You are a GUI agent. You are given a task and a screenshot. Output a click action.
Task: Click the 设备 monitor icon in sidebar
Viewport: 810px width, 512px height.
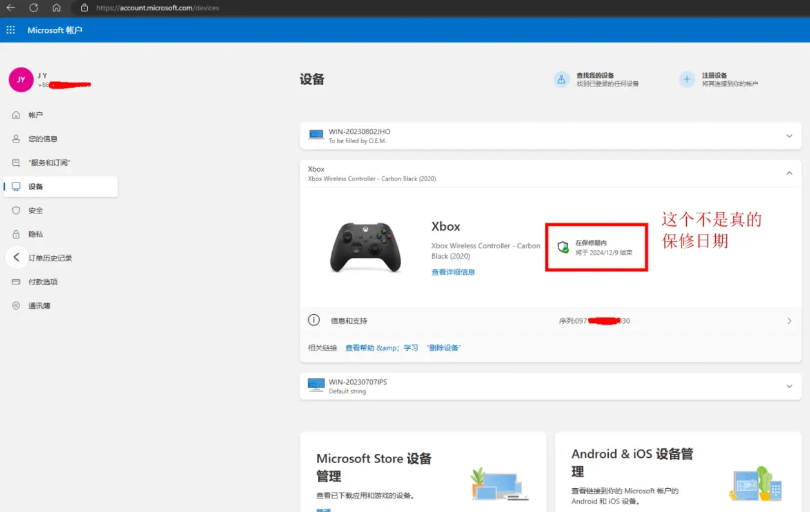click(x=16, y=186)
